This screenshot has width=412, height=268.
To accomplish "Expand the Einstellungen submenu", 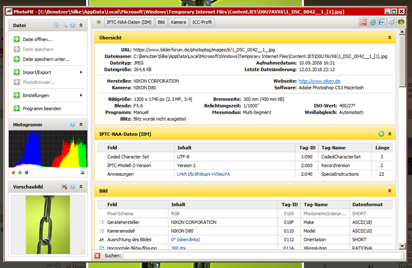I will [81, 95].
